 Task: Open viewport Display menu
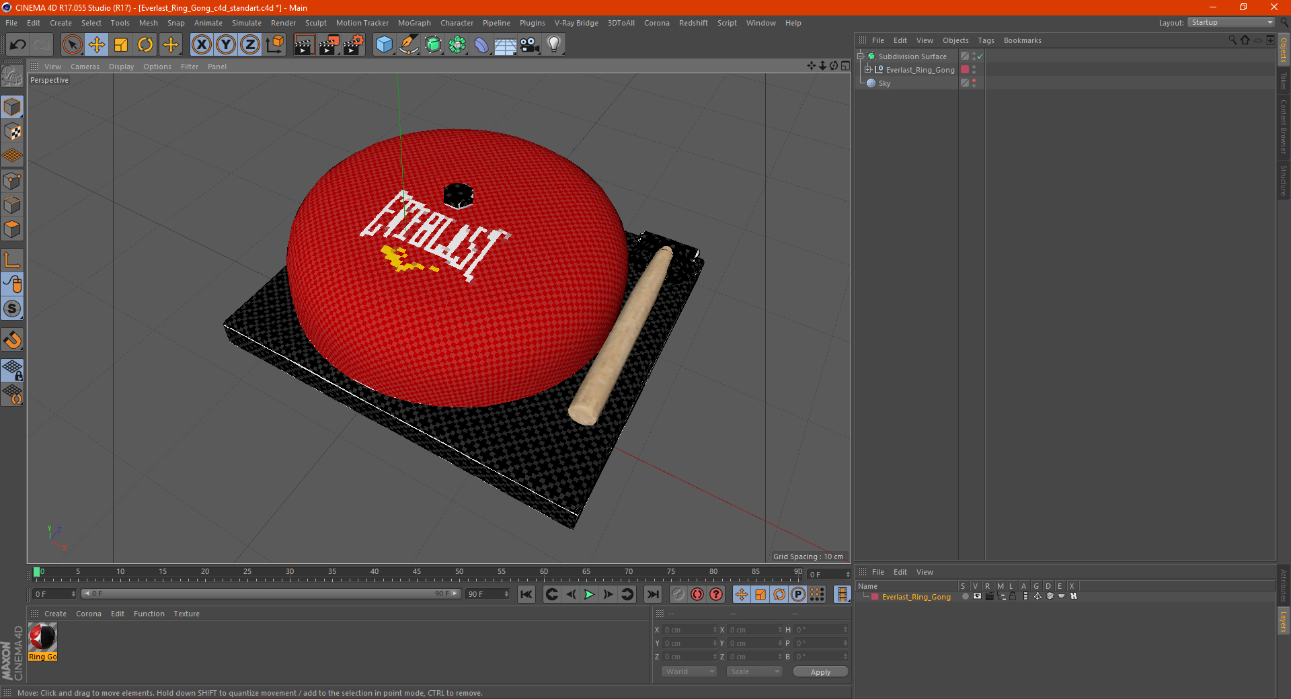tap(121, 67)
